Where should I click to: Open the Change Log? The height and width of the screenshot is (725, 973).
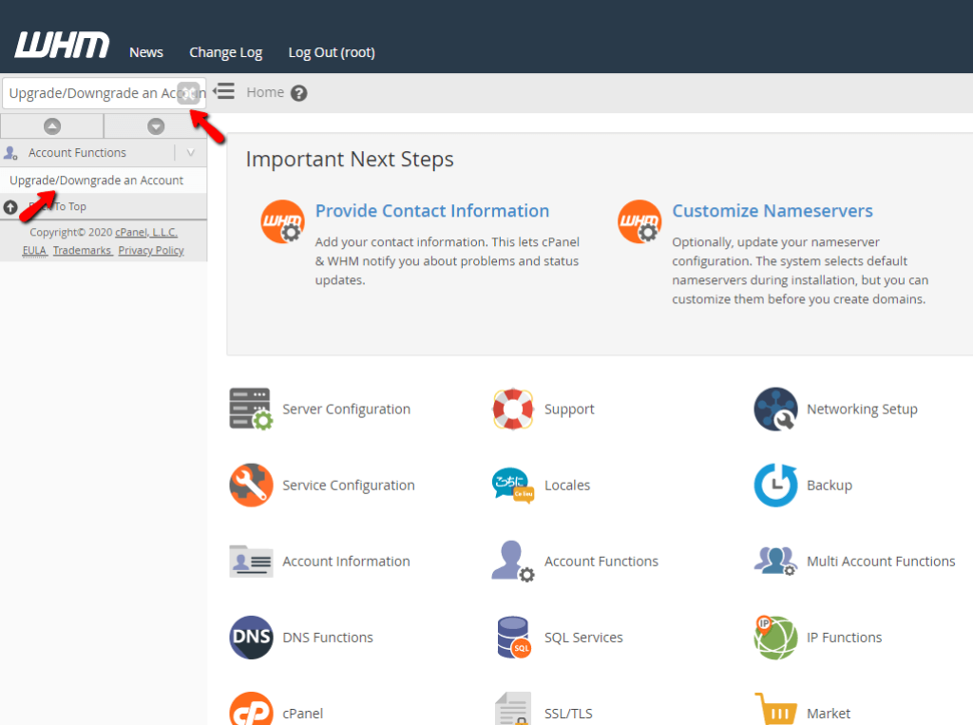(225, 52)
